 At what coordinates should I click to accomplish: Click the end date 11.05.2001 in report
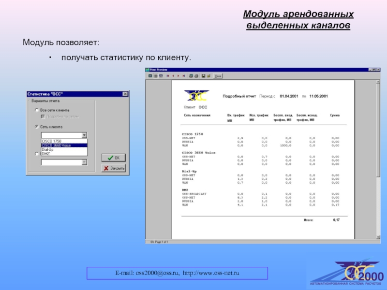319,96
